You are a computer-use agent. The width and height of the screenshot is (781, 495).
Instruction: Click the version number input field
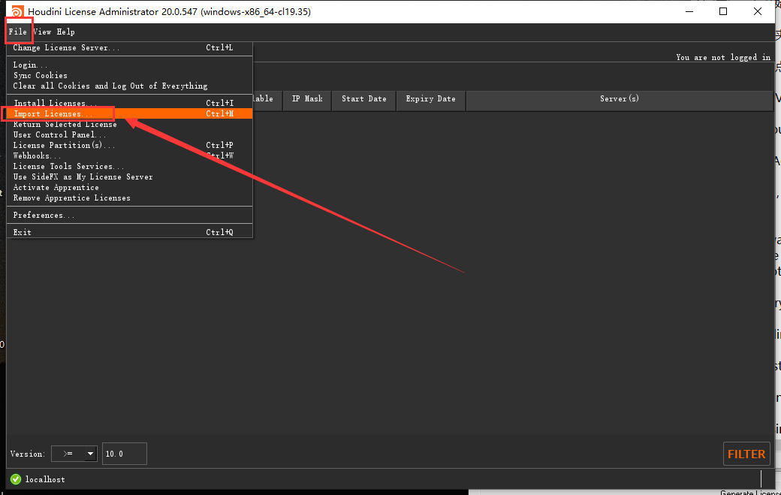[x=124, y=454]
